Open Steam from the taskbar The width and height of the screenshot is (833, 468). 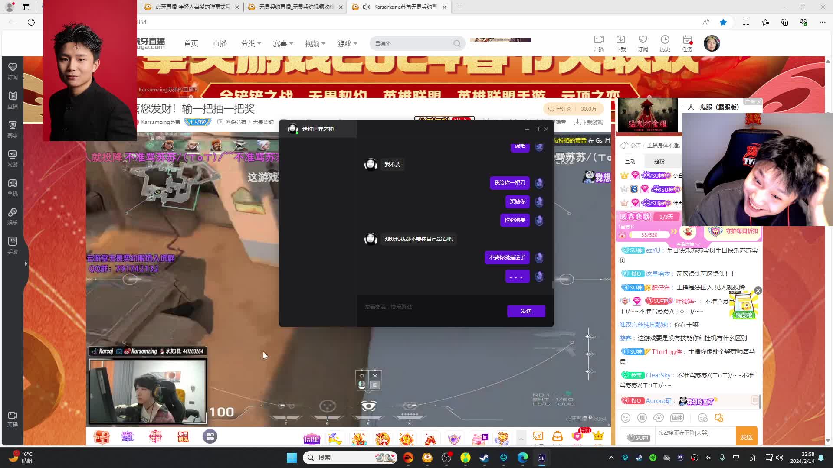pos(484,458)
